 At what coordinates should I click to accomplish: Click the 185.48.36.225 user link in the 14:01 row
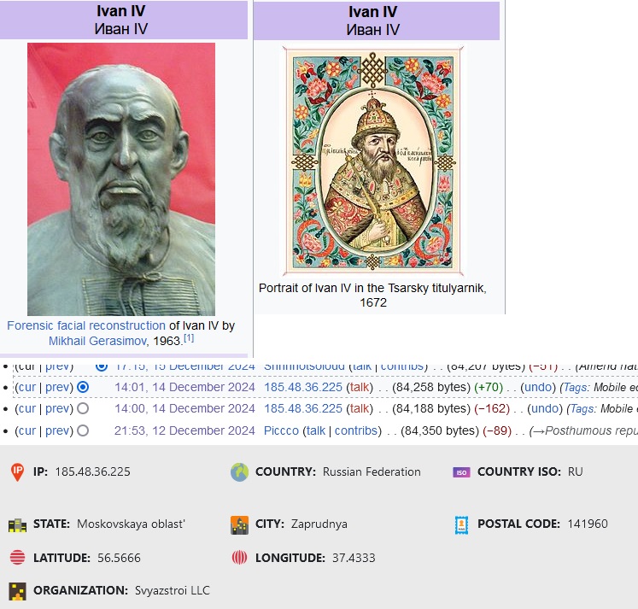(x=303, y=387)
